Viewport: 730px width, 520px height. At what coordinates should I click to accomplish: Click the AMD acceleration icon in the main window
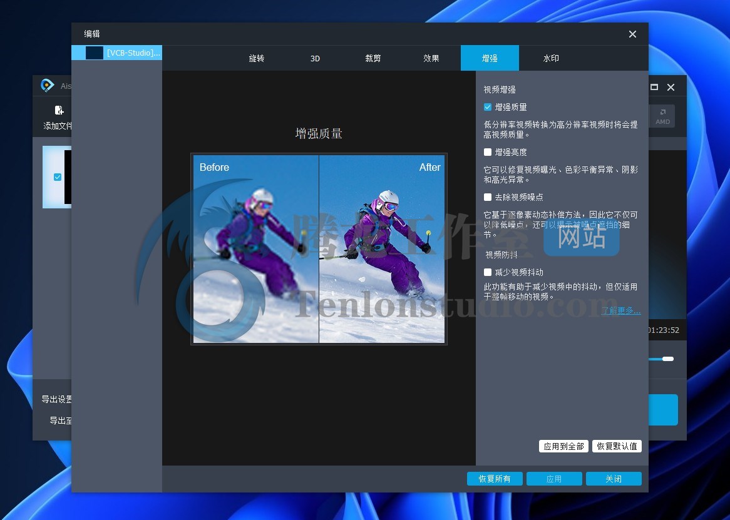click(662, 116)
